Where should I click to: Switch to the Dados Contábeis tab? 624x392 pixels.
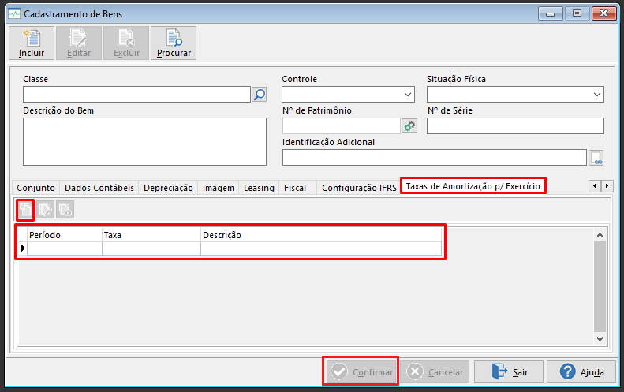click(99, 188)
